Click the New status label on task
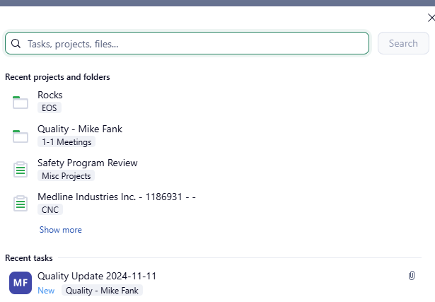The image size is (435, 302). tap(46, 291)
